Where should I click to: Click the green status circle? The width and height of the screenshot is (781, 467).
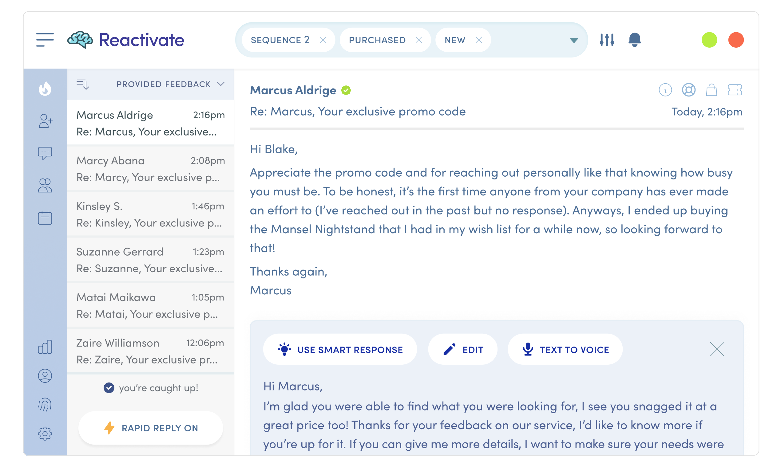coord(709,40)
